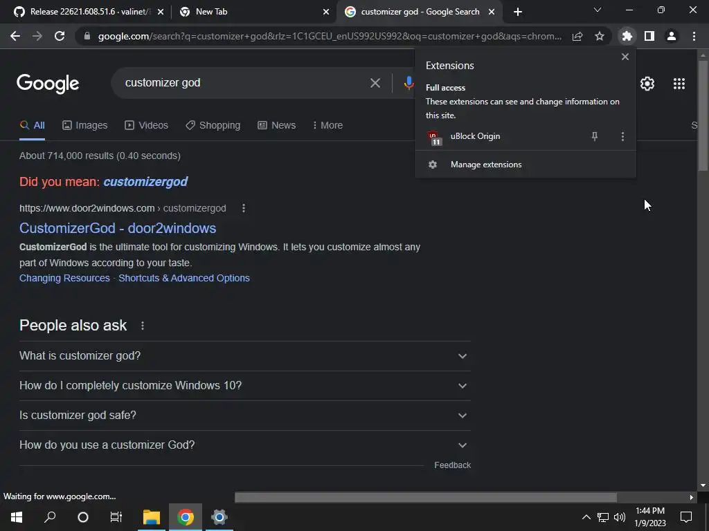The width and height of the screenshot is (709, 531).
Task: Bookmark this page with the star icon
Action: 600,36
